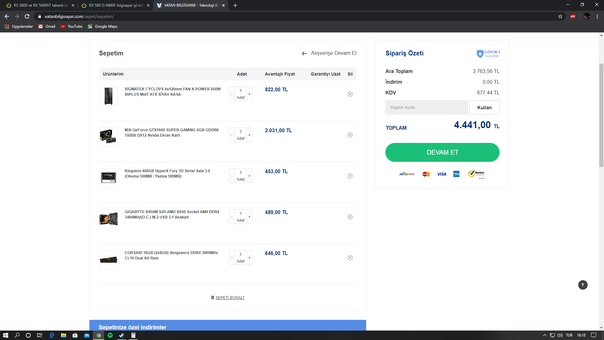This screenshot has height=340, width=604.
Task: Increase quantity of CORSAIR RAM kit
Action: click(249, 258)
